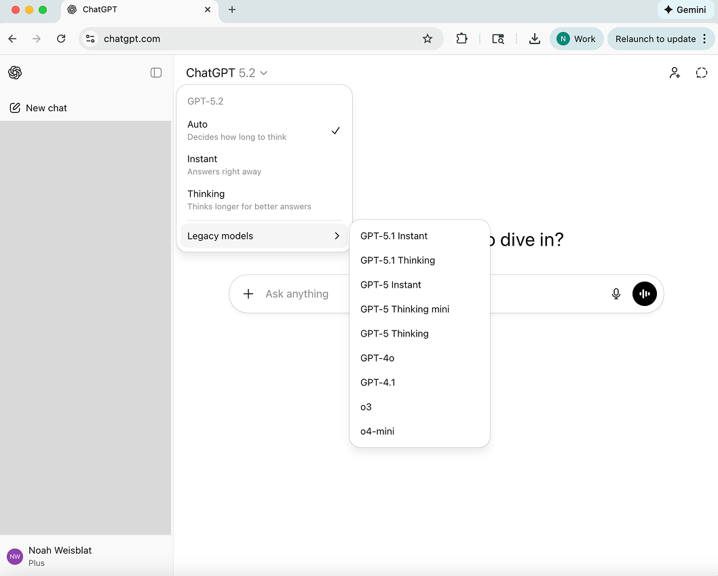Open browser Downloads icon
Screen dimensions: 718x576
tap(534, 39)
